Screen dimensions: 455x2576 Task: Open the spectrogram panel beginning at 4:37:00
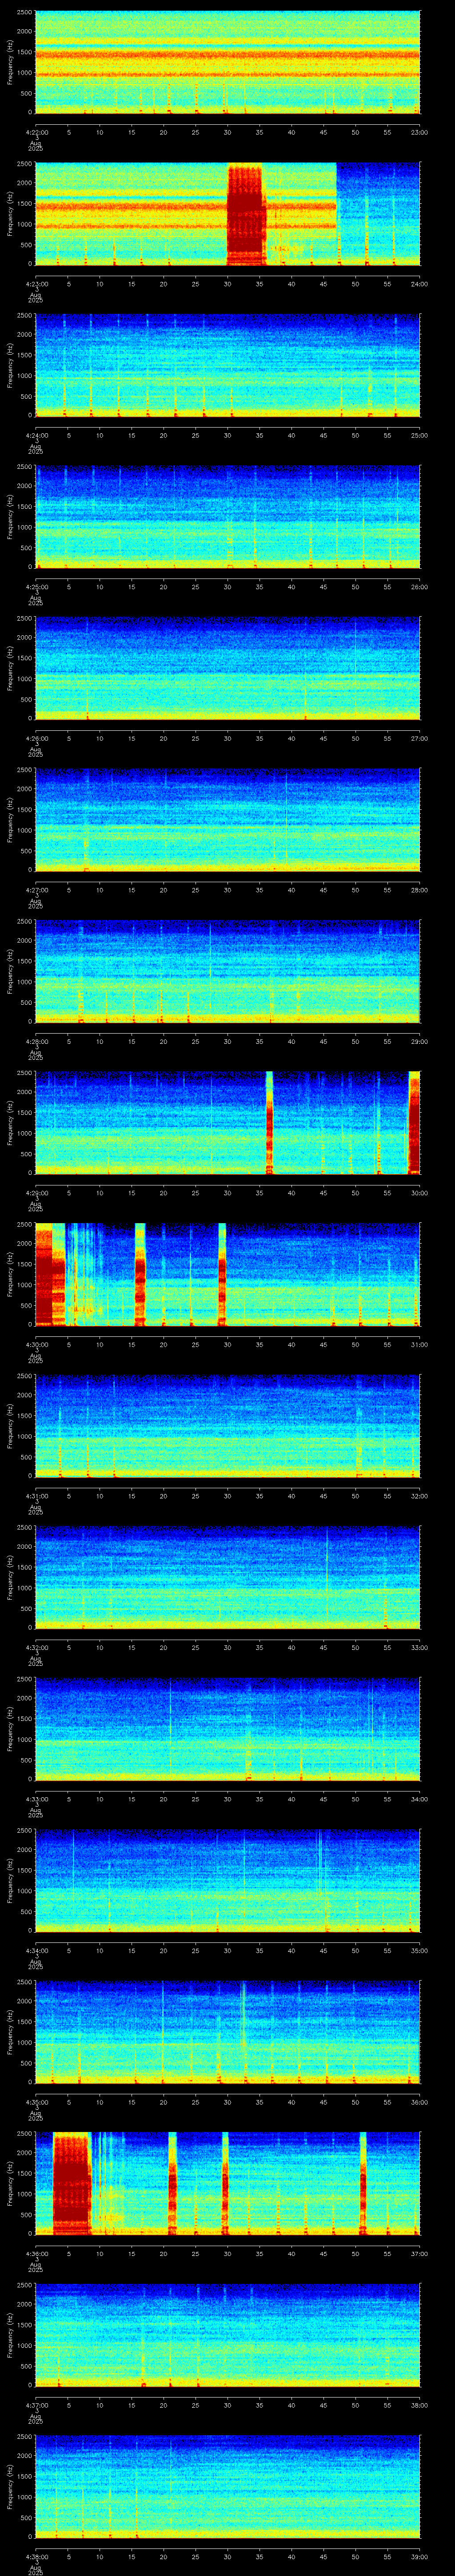[x=227, y=2335]
